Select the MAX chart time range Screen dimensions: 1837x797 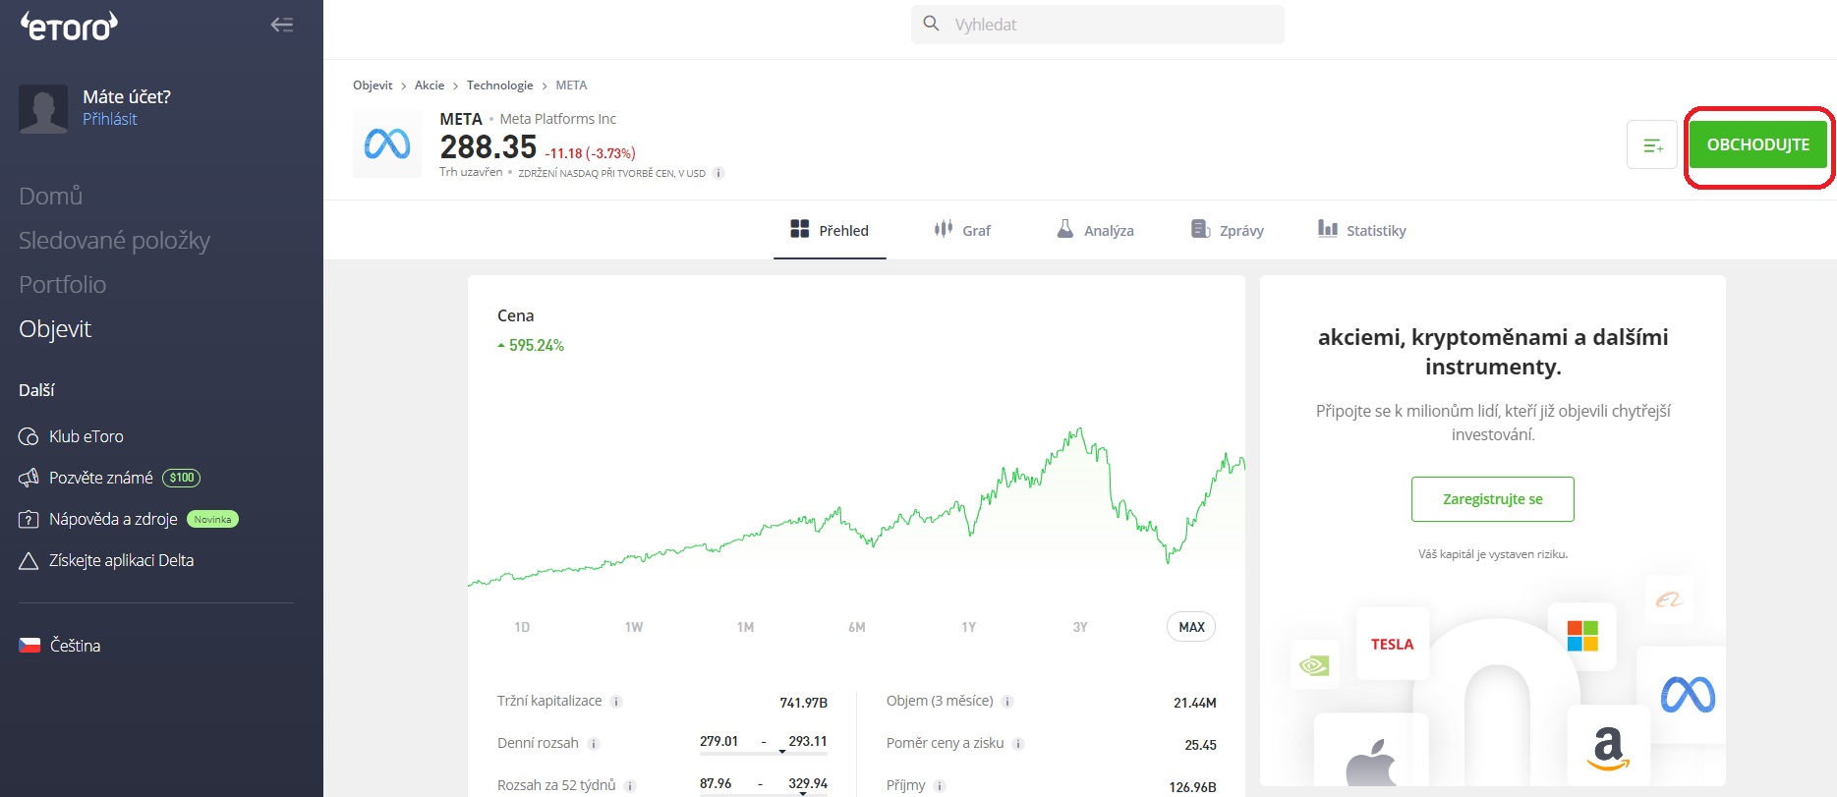tap(1191, 627)
